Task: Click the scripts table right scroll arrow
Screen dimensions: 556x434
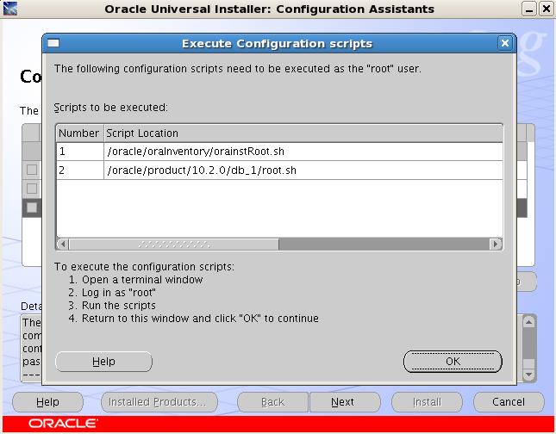Action: (496, 244)
